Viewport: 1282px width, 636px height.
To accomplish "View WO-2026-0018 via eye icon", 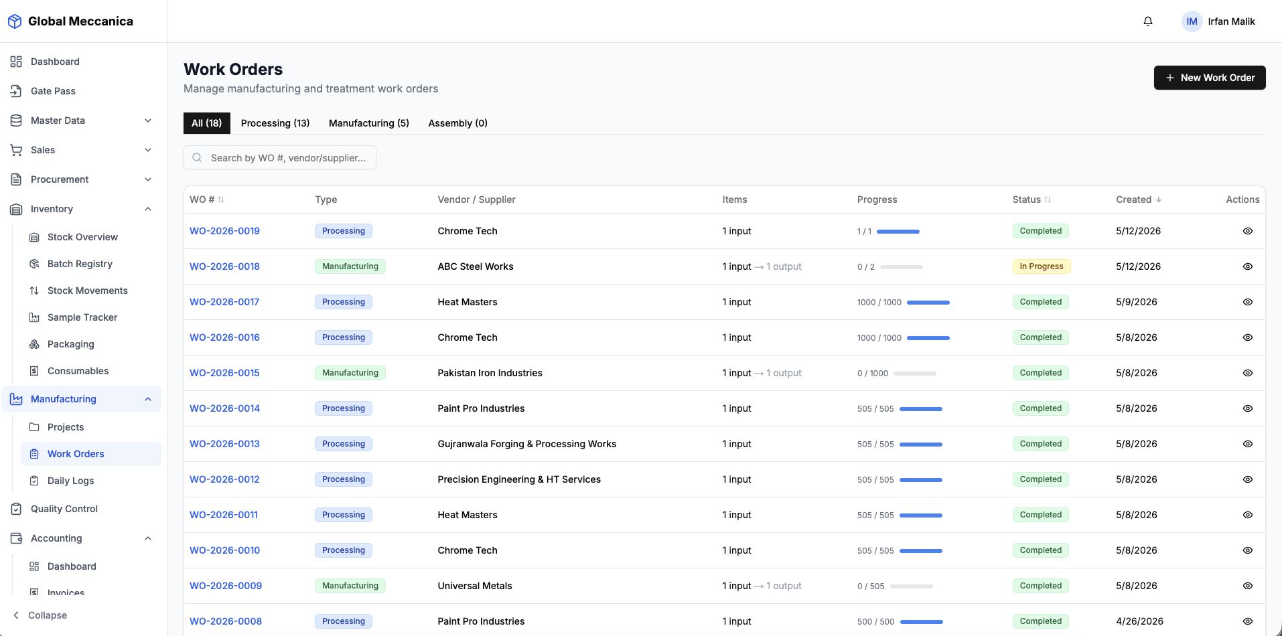I will [1247, 266].
